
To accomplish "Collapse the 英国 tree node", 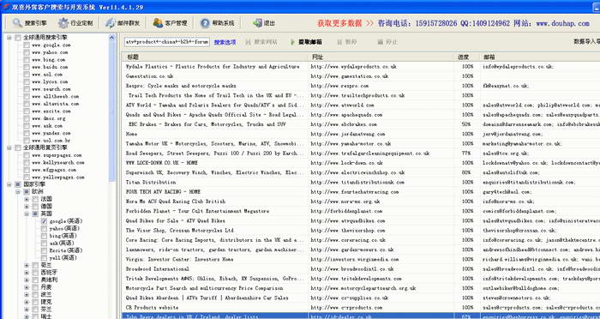I will 27,214.
